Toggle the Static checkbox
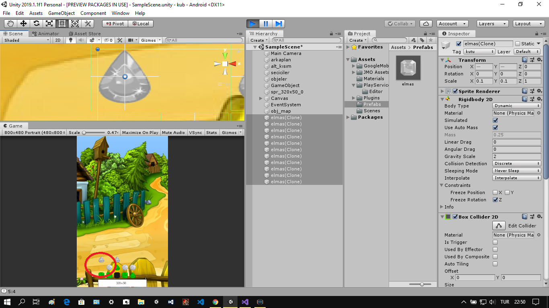 [518, 44]
